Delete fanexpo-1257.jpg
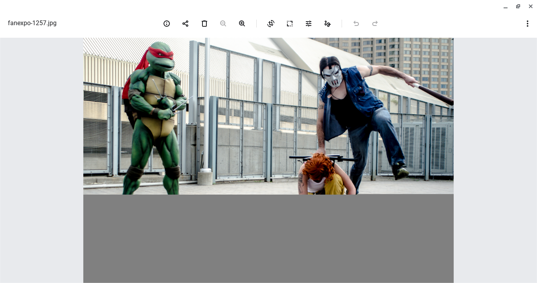 [204, 24]
